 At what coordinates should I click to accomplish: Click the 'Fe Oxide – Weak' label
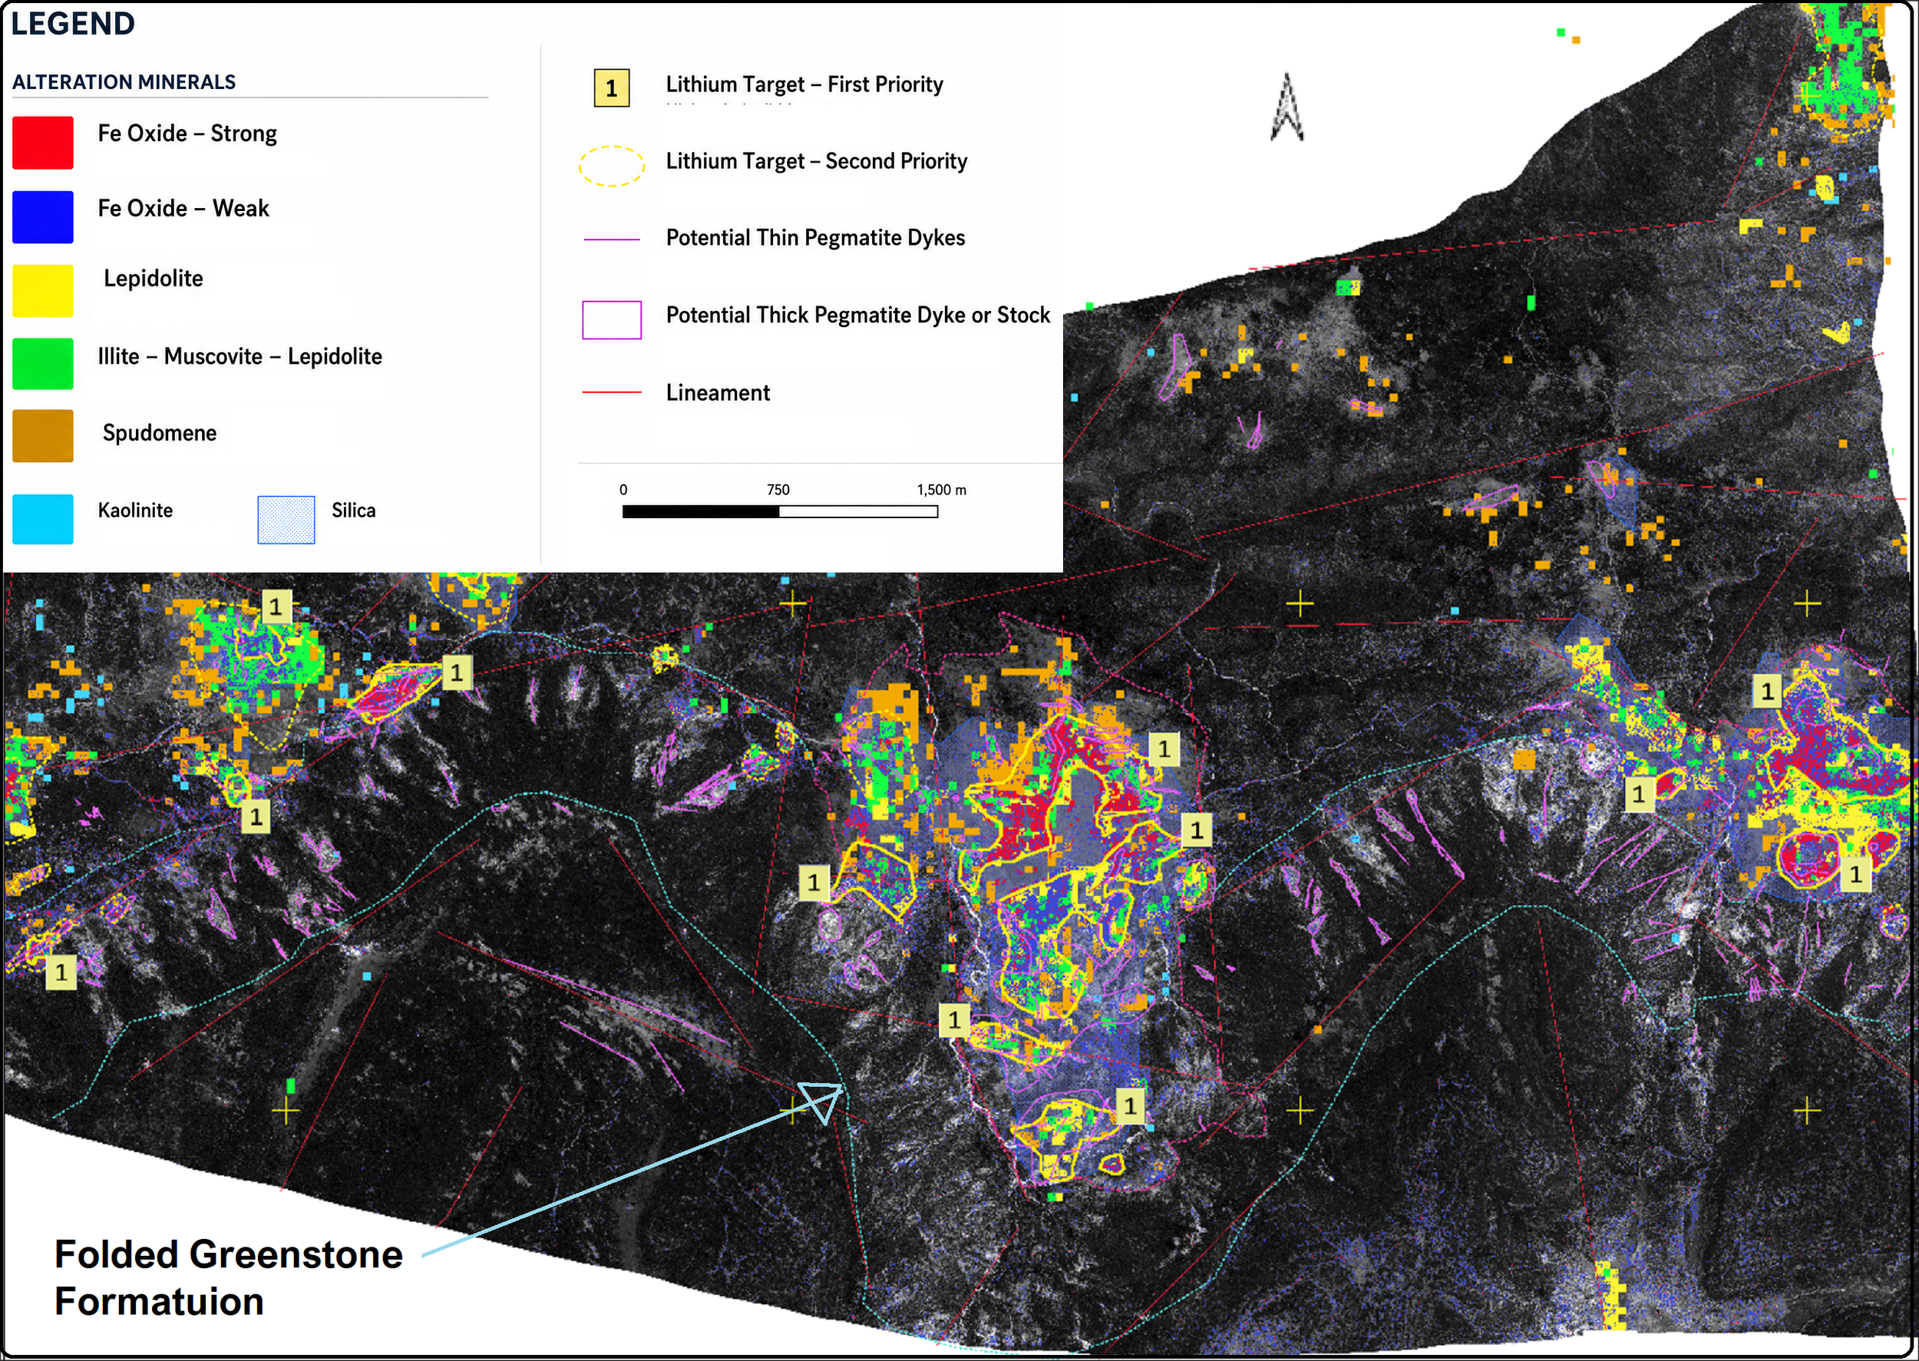coord(183,208)
